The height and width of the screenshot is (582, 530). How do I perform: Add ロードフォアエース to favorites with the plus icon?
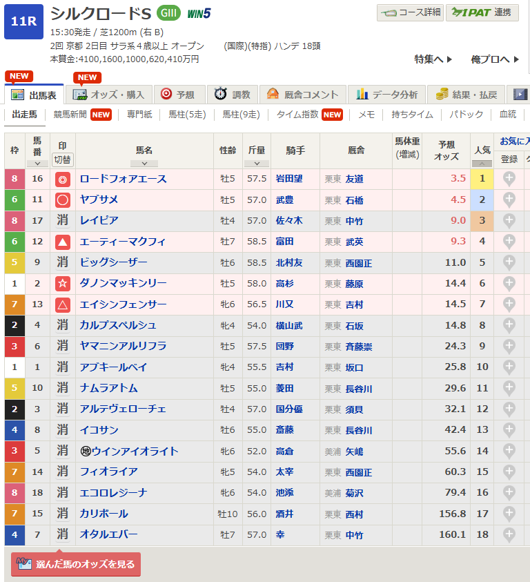pyautogui.click(x=509, y=179)
